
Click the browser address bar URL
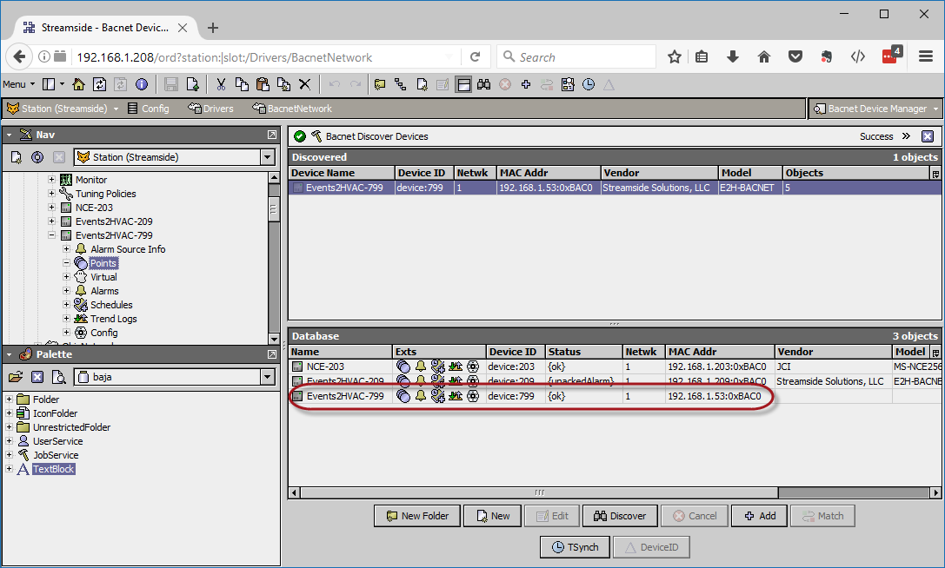224,57
